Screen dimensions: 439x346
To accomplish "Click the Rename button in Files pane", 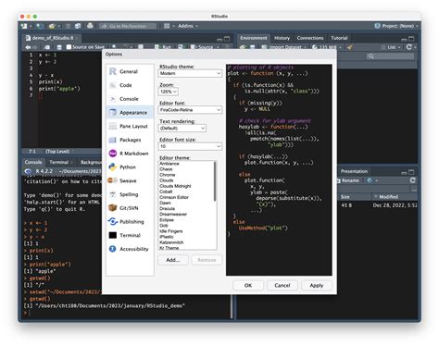I will 347,180.
